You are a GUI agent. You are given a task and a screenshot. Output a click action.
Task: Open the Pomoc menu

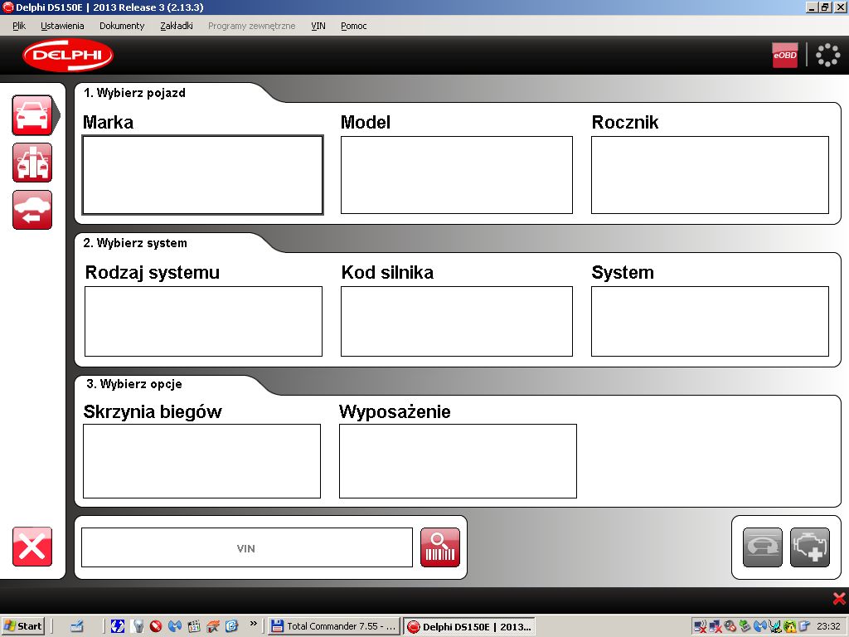tap(353, 26)
